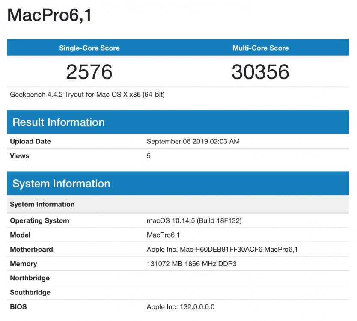Click the MacPro6,1 page title
This screenshot has height=321, width=357.
(x=49, y=15)
